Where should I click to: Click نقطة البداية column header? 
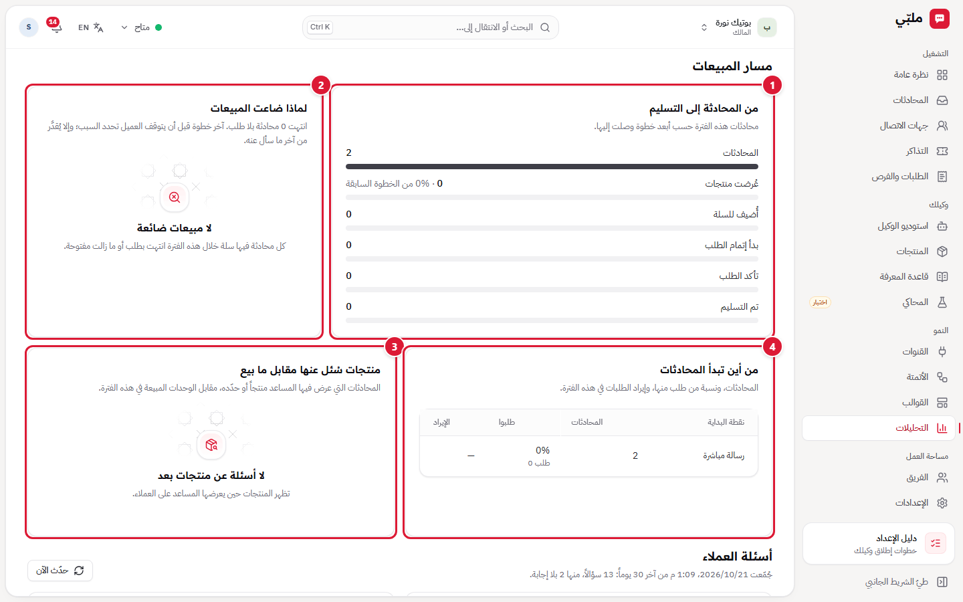pyautogui.click(x=726, y=422)
